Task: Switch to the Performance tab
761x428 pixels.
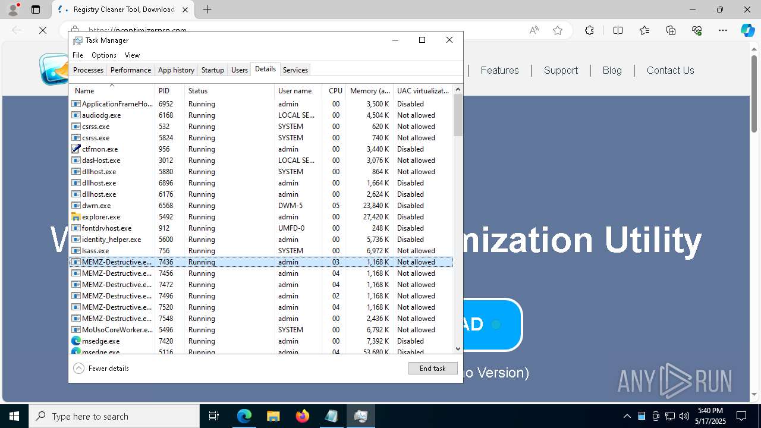Action: [x=131, y=70]
